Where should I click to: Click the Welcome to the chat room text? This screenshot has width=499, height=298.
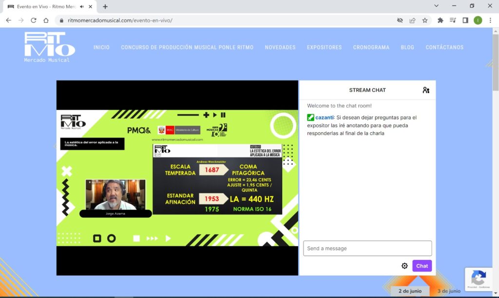[339, 106]
